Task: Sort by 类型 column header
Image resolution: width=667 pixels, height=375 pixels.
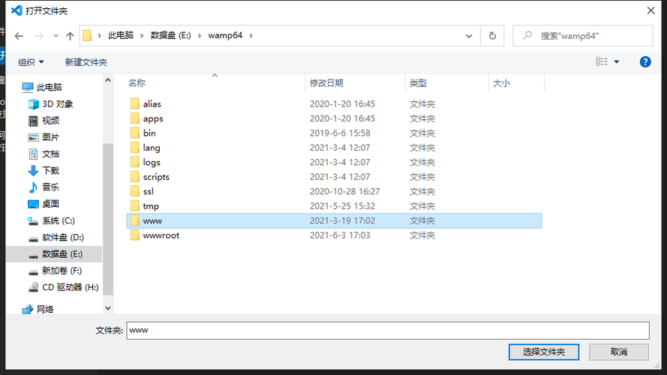Action: click(x=418, y=83)
